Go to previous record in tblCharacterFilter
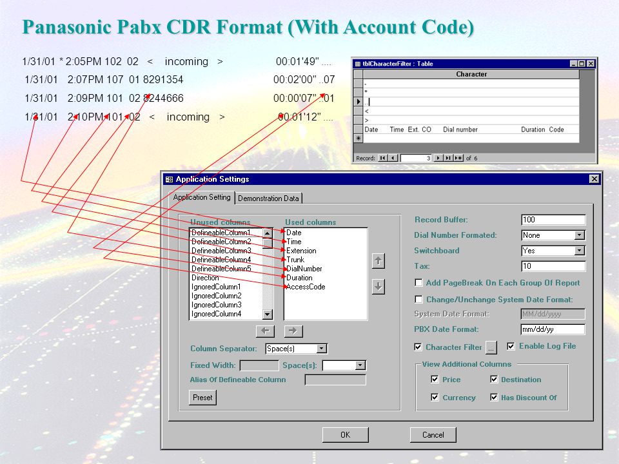 coord(393,158)
